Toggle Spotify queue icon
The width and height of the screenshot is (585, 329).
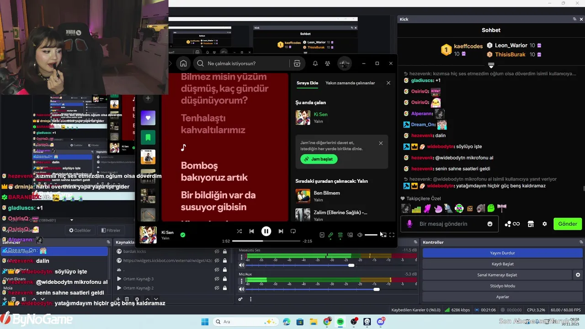point(340,235)
